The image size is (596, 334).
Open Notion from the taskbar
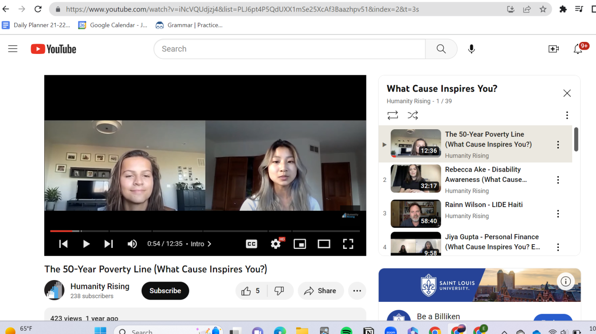tap(368, 331)
